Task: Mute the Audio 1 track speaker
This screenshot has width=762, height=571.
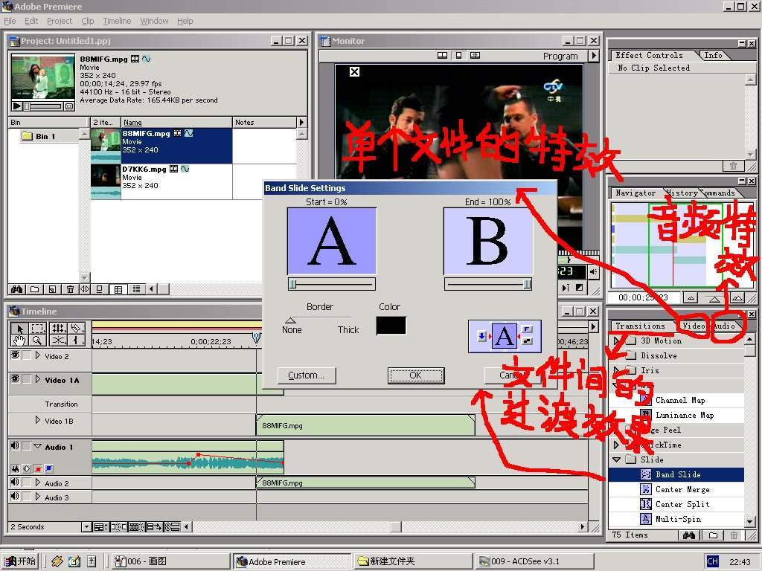Action: click(15, 446)
